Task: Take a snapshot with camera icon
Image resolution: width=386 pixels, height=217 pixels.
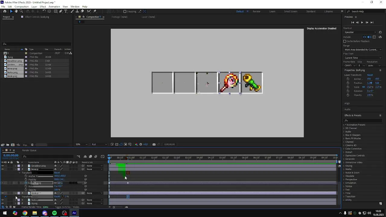Action: click(x=154, y=144)
